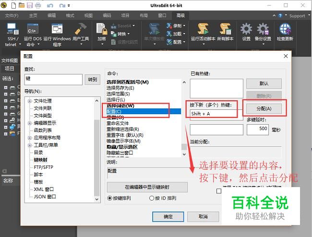Image resolution: width=312 pixels, height=237 pixels.
Task: Select 键映射 in navigation tree
Action: tap(41, 160)
